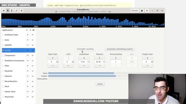Increase Input Gain with plus
This screenshot has width=186, height=104.
pos(53,58)
